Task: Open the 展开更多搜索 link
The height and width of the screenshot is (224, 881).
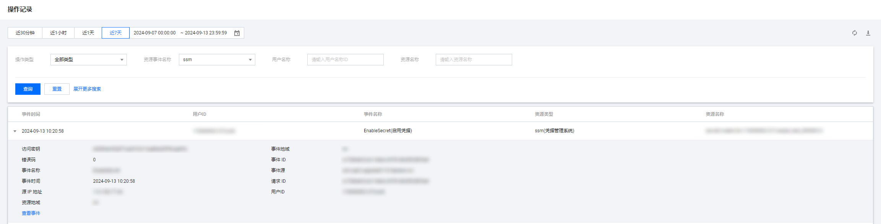Action: (87, 89)
